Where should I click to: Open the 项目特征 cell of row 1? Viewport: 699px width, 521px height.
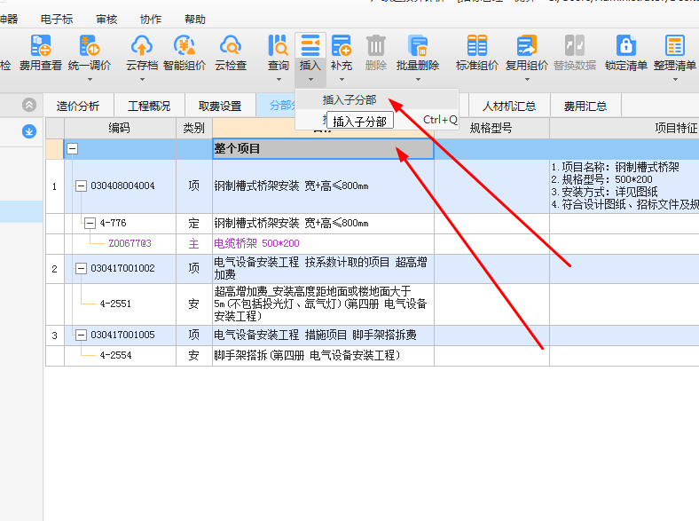pos(624,186)
